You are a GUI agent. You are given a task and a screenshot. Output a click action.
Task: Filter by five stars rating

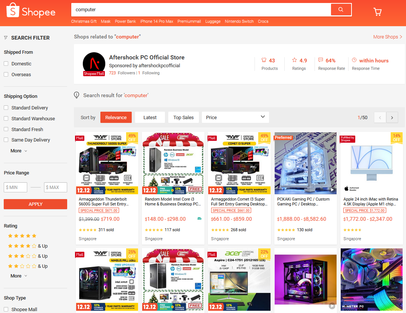pyautogui.click(x=22, y=236)
